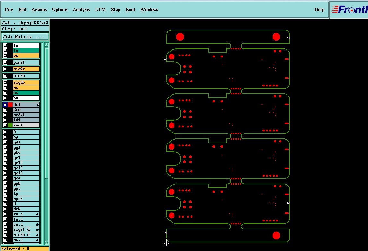This screenshot has height=251, width=368.
Task: Click the Job Matrix ... button
Action: (25, 37)
